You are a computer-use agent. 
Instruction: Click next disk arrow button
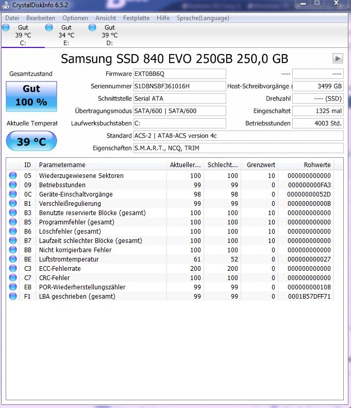click(x=338, y=58)
